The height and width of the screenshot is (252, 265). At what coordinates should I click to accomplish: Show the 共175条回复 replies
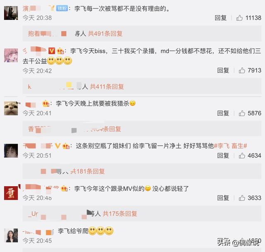click(120, 214)
